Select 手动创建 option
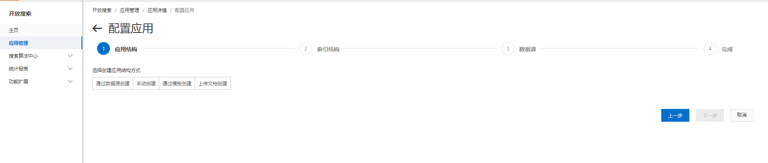 [x=146, y=83]
